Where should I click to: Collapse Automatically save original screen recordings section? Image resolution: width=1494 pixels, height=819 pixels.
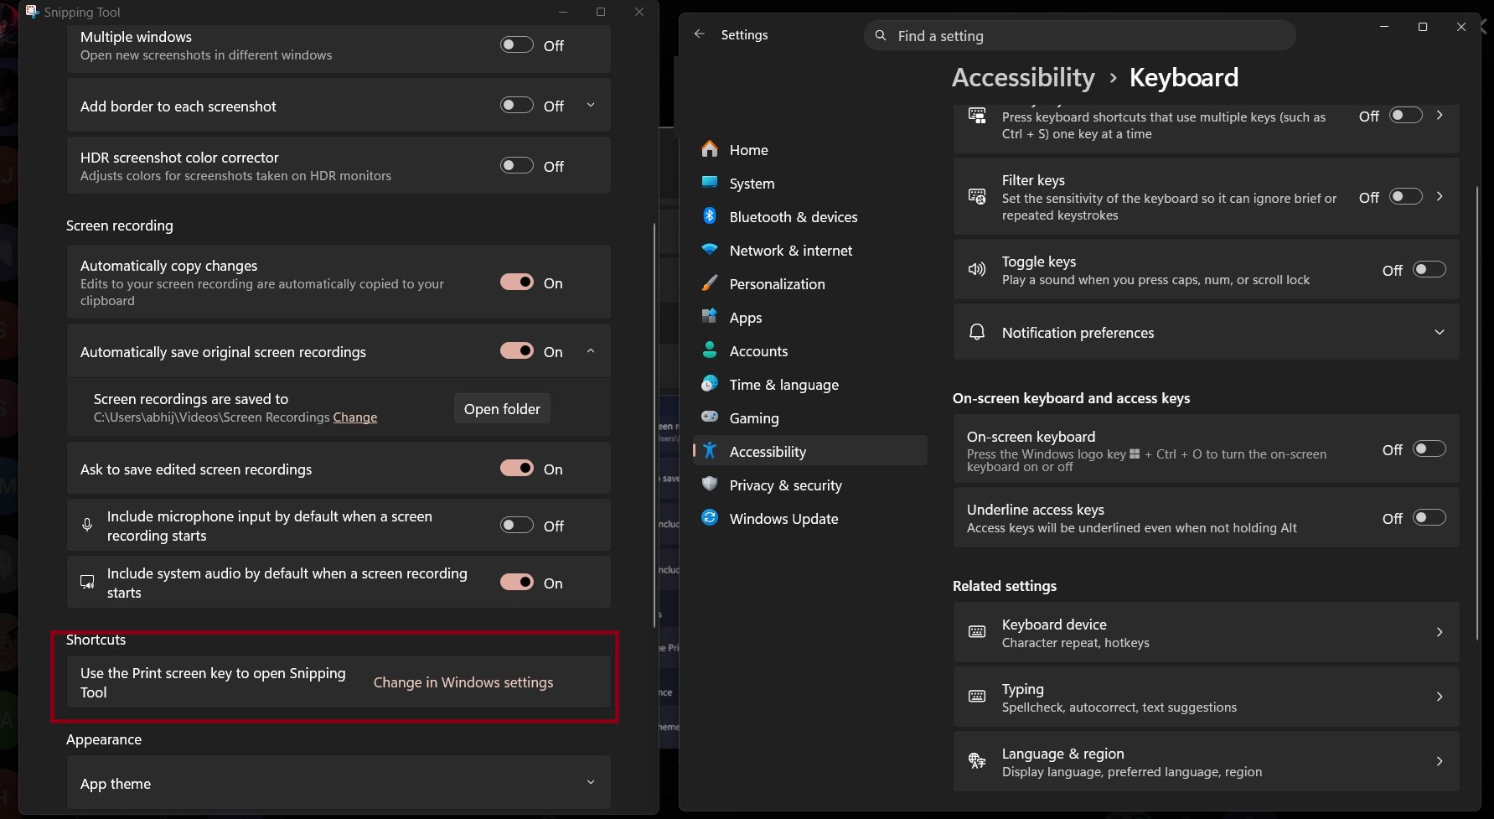click(x=590, y=350)
